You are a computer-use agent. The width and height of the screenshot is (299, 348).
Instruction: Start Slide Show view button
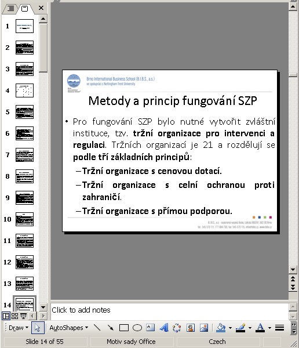point(23,316)
